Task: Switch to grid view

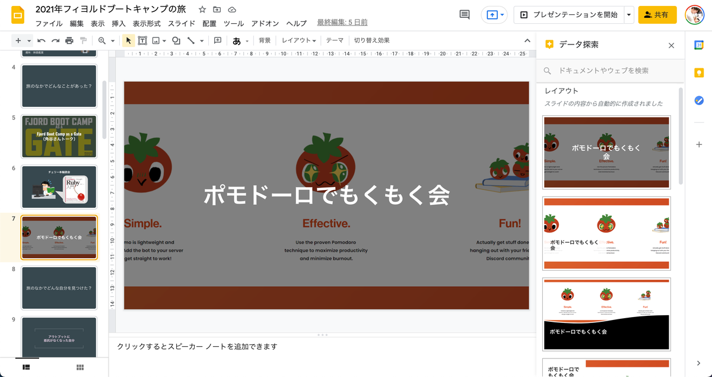Action: tap(80, 368)
